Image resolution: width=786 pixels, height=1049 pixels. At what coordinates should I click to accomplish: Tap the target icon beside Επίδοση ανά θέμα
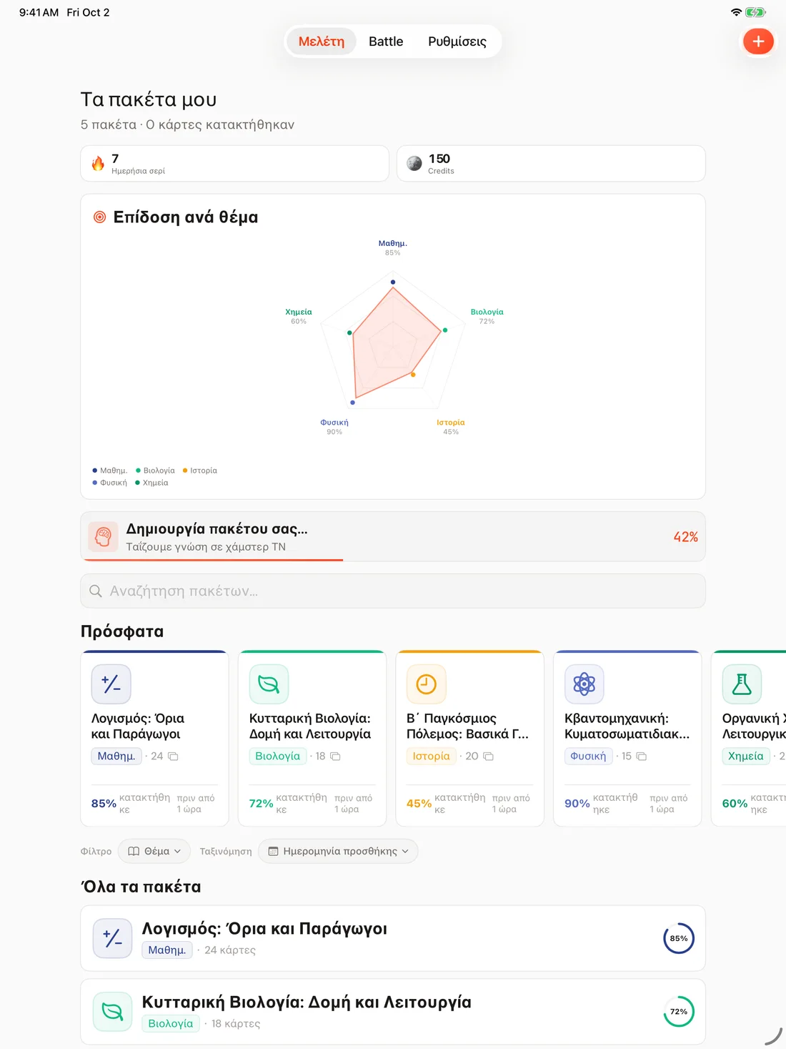(100, 217)
